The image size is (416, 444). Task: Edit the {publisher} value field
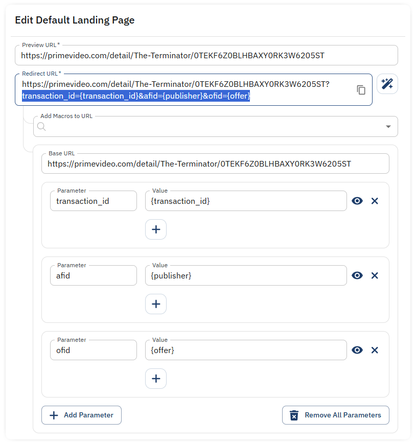[x=246, y=275]
